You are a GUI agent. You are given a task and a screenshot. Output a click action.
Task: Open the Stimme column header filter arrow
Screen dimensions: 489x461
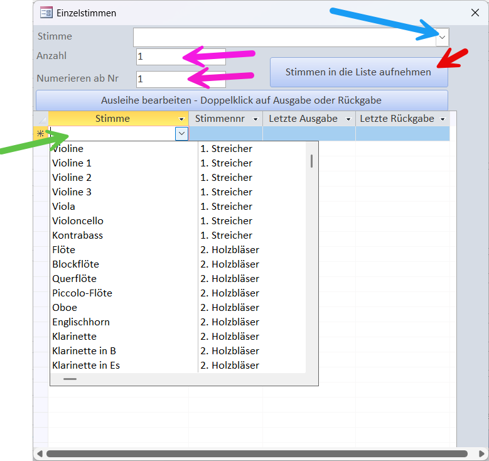[181, 119]
